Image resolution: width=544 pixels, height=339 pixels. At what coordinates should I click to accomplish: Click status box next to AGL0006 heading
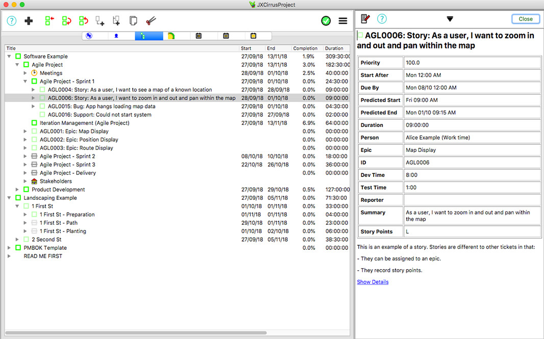pyautogui.click(x=360, y=35)
